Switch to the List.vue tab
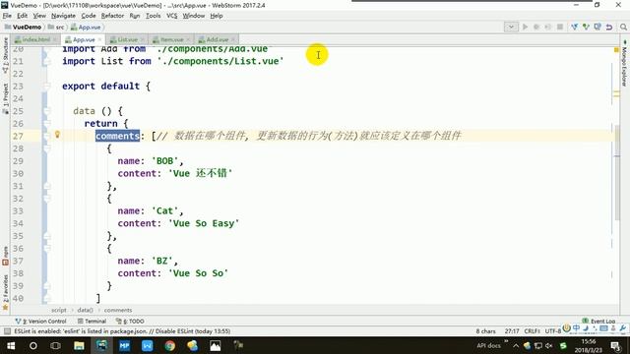Image resolution: width=630 pixels, height=354 pixels. click(127, 39)
